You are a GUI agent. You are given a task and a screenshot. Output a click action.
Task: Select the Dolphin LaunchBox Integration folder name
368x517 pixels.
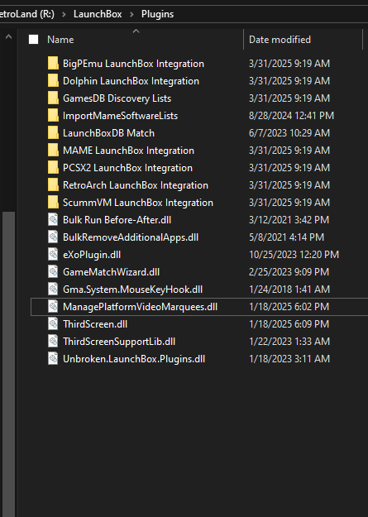click(x=131, y=81)
